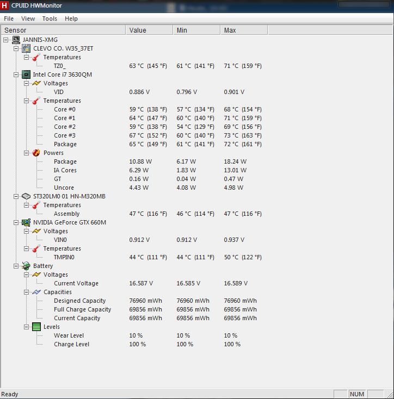The width and height of the screenshot is (394, 399).
Task: Open the File menu
Action: click(x=9, y=18)
